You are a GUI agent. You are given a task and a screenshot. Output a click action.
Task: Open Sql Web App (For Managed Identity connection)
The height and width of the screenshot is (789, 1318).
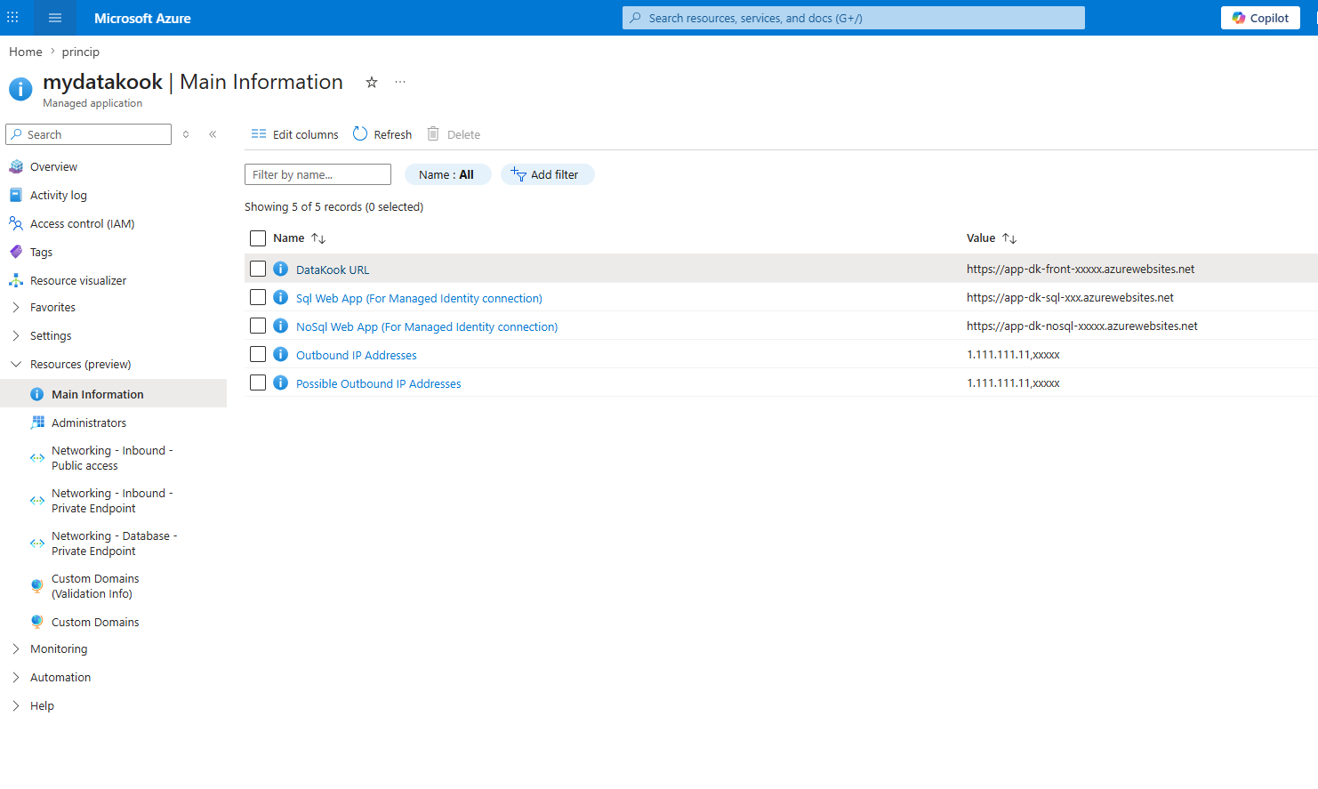tap(419, 298)
